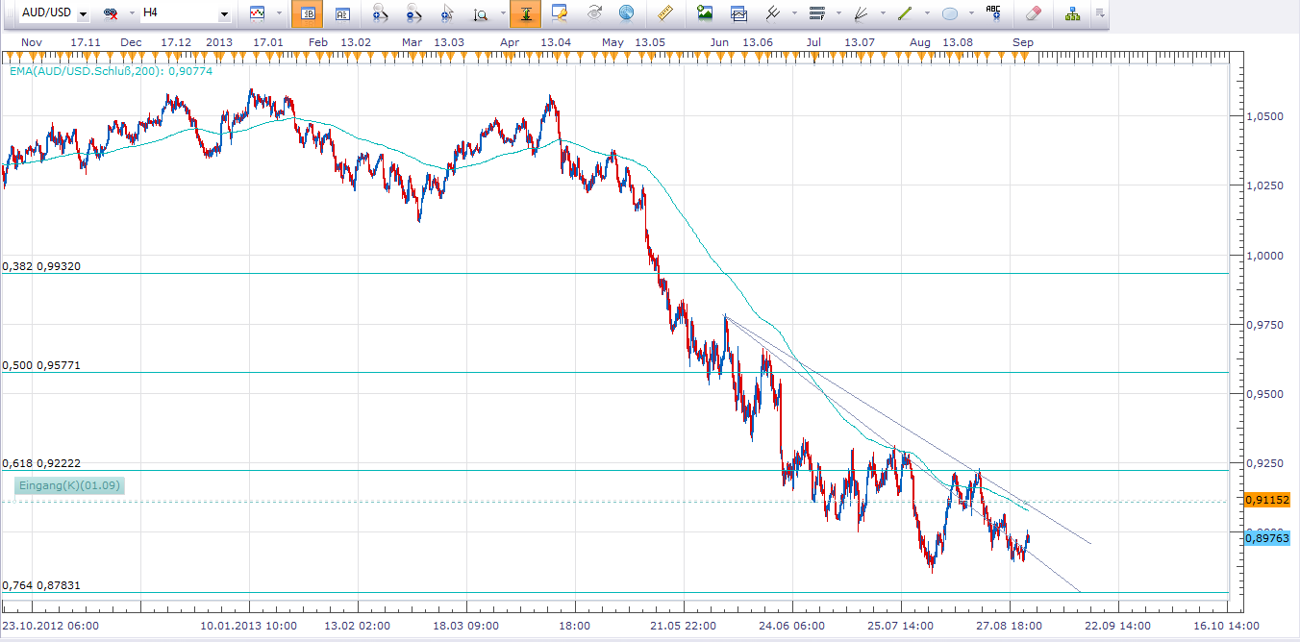
Task: Toggle the highlighted vertical autoscale button
Action: pos(525,14)
